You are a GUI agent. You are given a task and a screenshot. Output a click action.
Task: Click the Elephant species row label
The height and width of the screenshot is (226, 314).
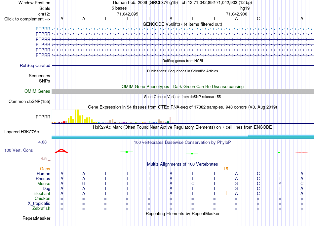(42, 193)
